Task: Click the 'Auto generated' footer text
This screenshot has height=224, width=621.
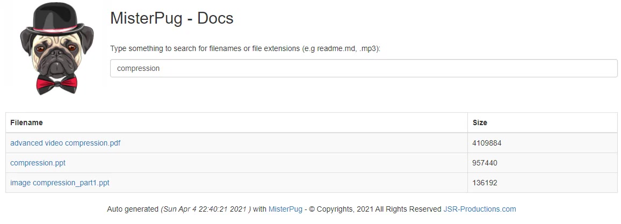Action: click(x=133, y=209)
